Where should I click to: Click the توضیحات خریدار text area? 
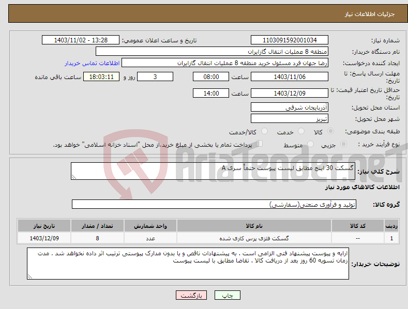click(188, 264)
